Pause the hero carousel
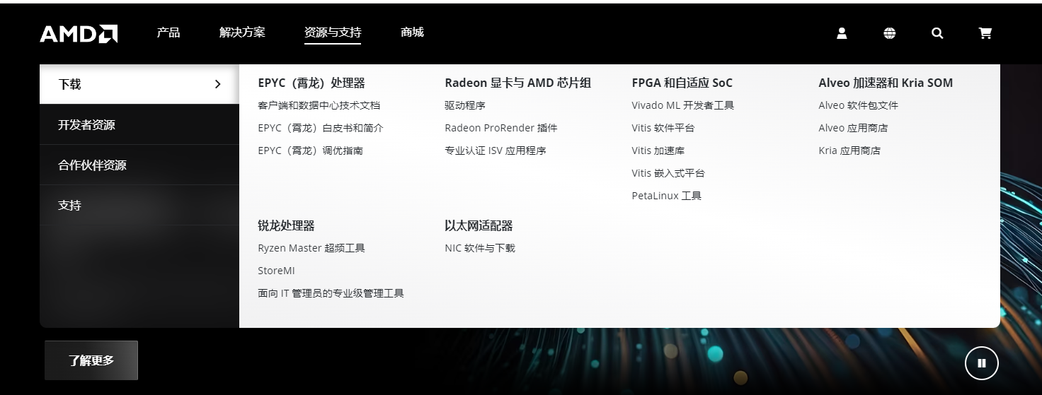The width and height of the screenshot is (1042, 395). click(x=982, y=363)
